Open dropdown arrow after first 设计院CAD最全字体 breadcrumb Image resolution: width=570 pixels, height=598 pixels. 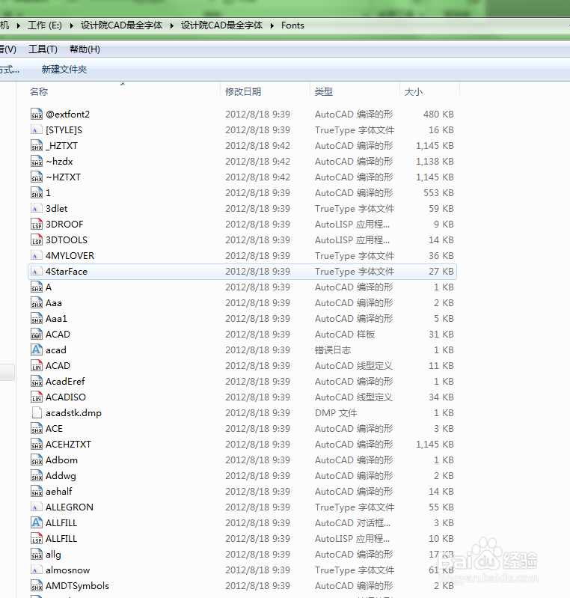[x=171, y=25]
